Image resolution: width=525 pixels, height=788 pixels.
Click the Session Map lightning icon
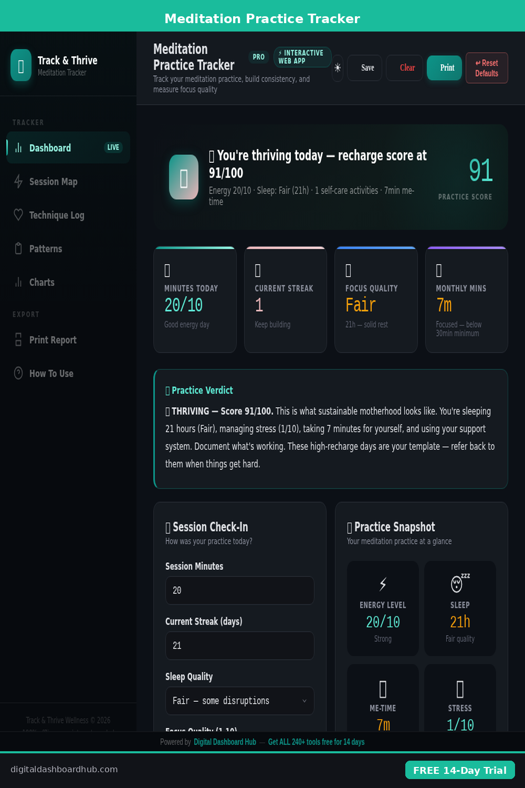[18, 181]
